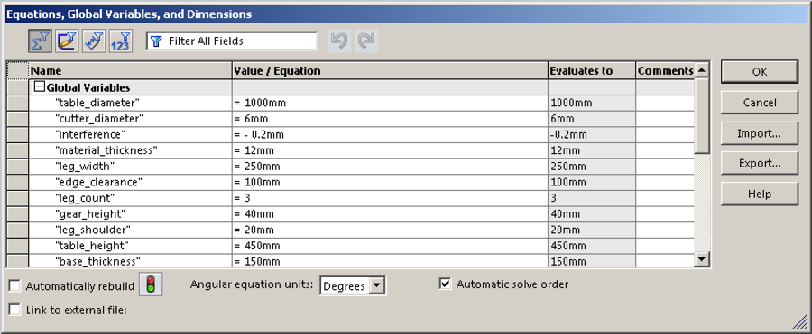The width and height of the screenshot is (812, 334).
Task: Open the Import... dialog
Action: pos(759,133)
